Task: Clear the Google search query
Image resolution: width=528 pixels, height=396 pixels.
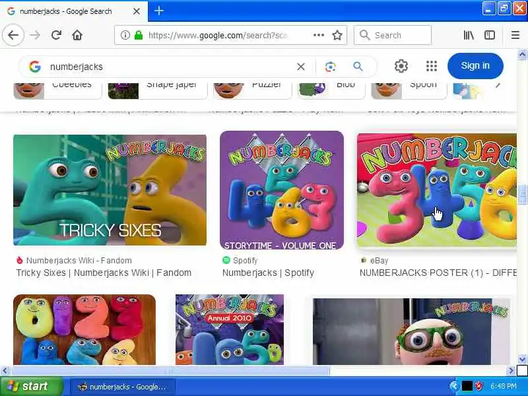Action: tap(301, 67)
